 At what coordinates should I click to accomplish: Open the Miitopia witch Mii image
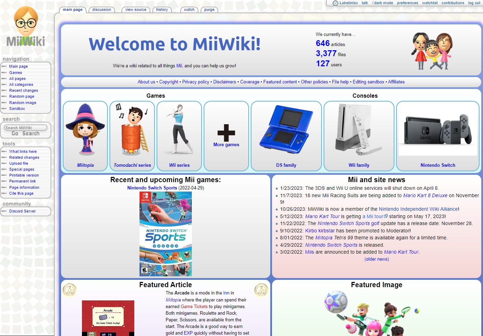[85, 129]
